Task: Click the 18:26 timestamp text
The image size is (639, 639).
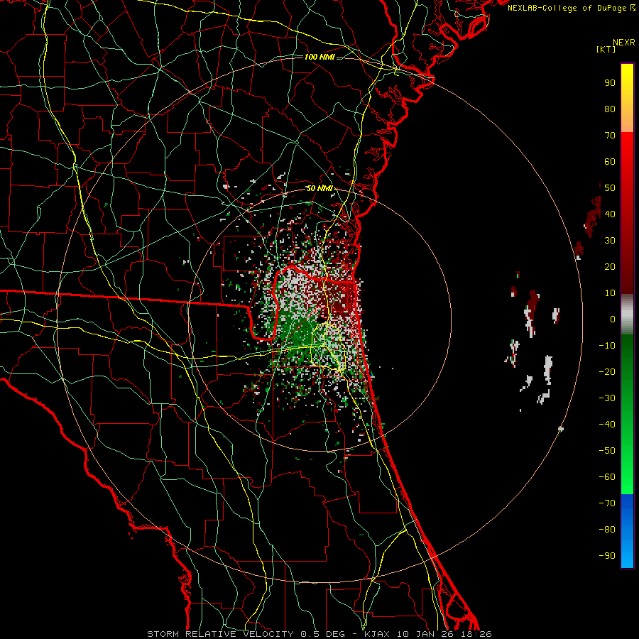Action: (476, 634)
